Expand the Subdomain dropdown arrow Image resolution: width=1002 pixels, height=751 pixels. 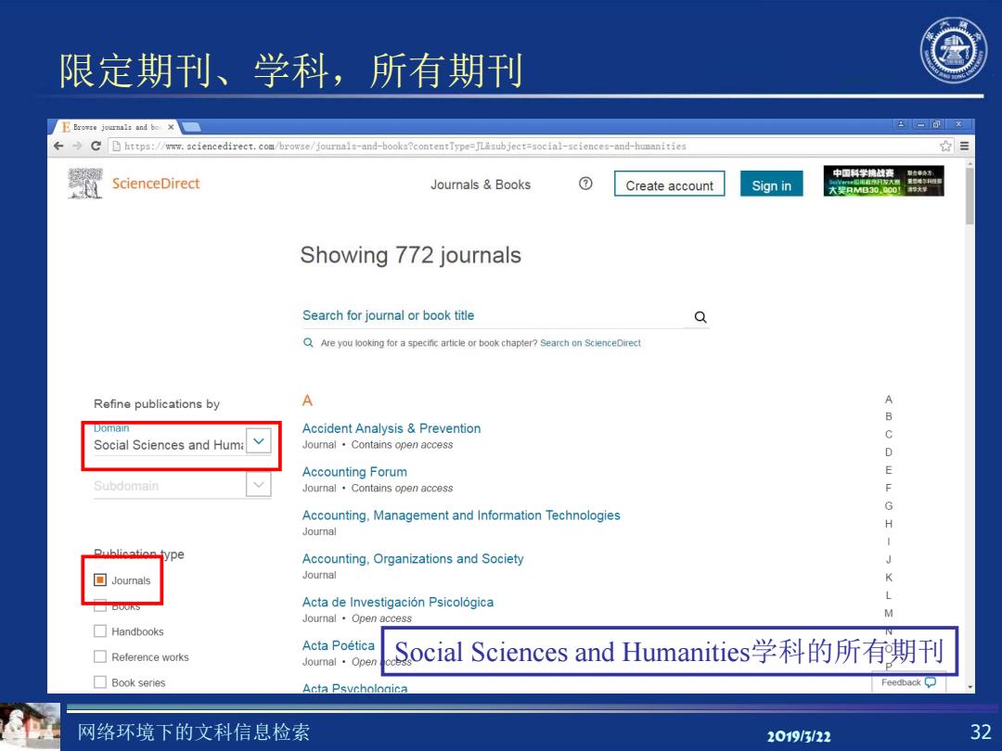click(259, 485)
